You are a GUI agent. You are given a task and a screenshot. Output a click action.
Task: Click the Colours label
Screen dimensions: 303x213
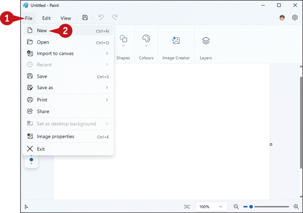coord(146,58)
